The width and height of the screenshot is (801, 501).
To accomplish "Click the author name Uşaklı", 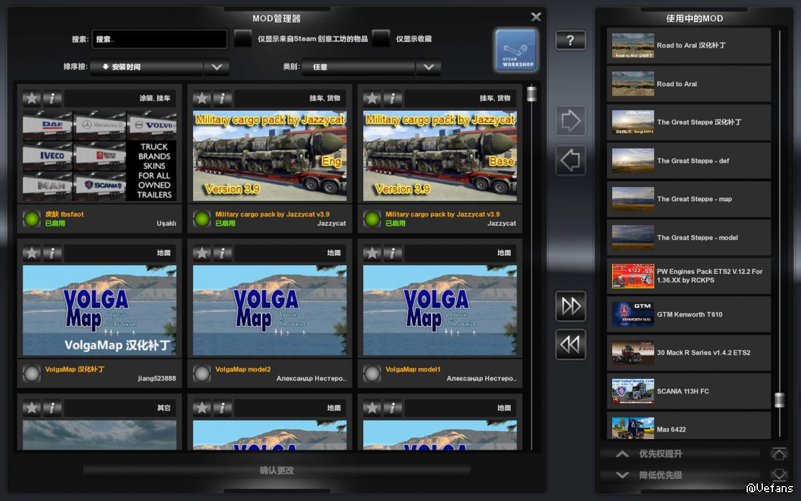I will pos(166,223).
